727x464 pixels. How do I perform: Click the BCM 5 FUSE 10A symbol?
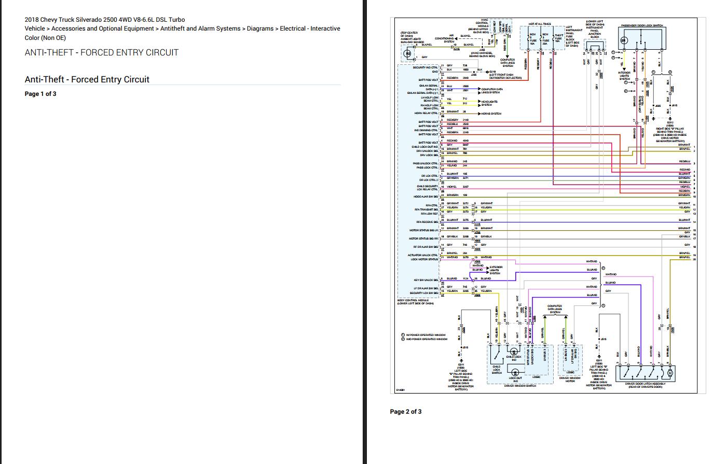(x=529, y=37)
